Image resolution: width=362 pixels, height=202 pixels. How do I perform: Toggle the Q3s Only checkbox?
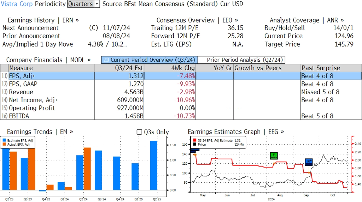[139, 132]
